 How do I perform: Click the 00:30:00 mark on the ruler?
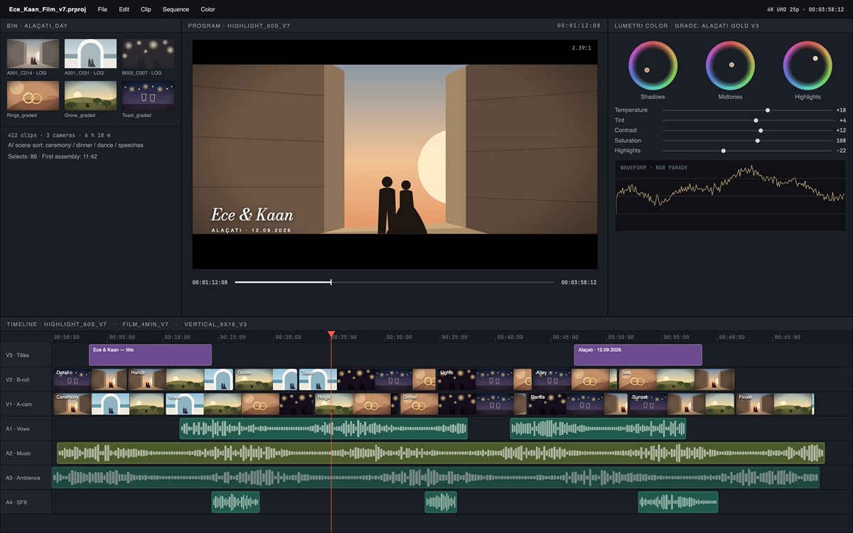point(399,337)
